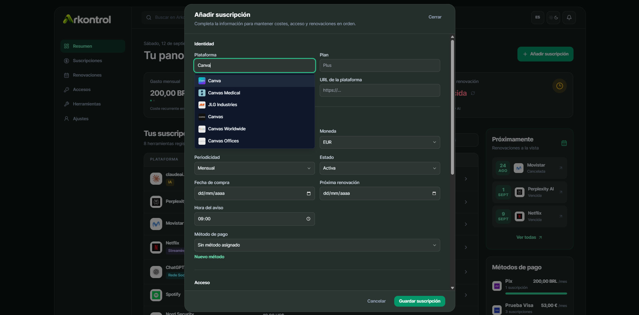
Task: Click the Arkontrol logo
Action: click(87, 19)
